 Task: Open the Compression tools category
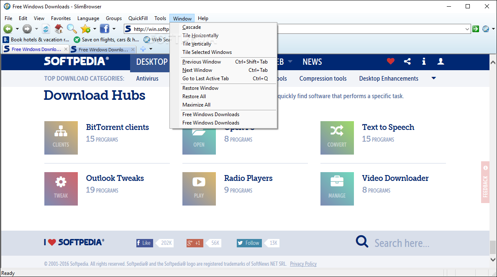pyautogui.click(x=323, y=79)
